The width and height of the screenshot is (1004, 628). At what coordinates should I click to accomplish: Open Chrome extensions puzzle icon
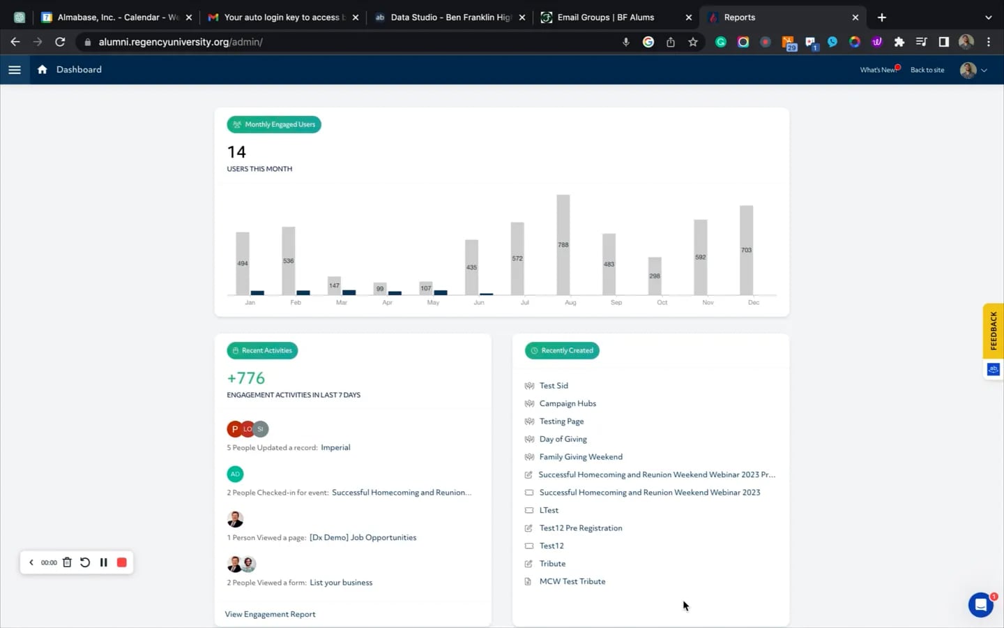(x=899, y=42)
